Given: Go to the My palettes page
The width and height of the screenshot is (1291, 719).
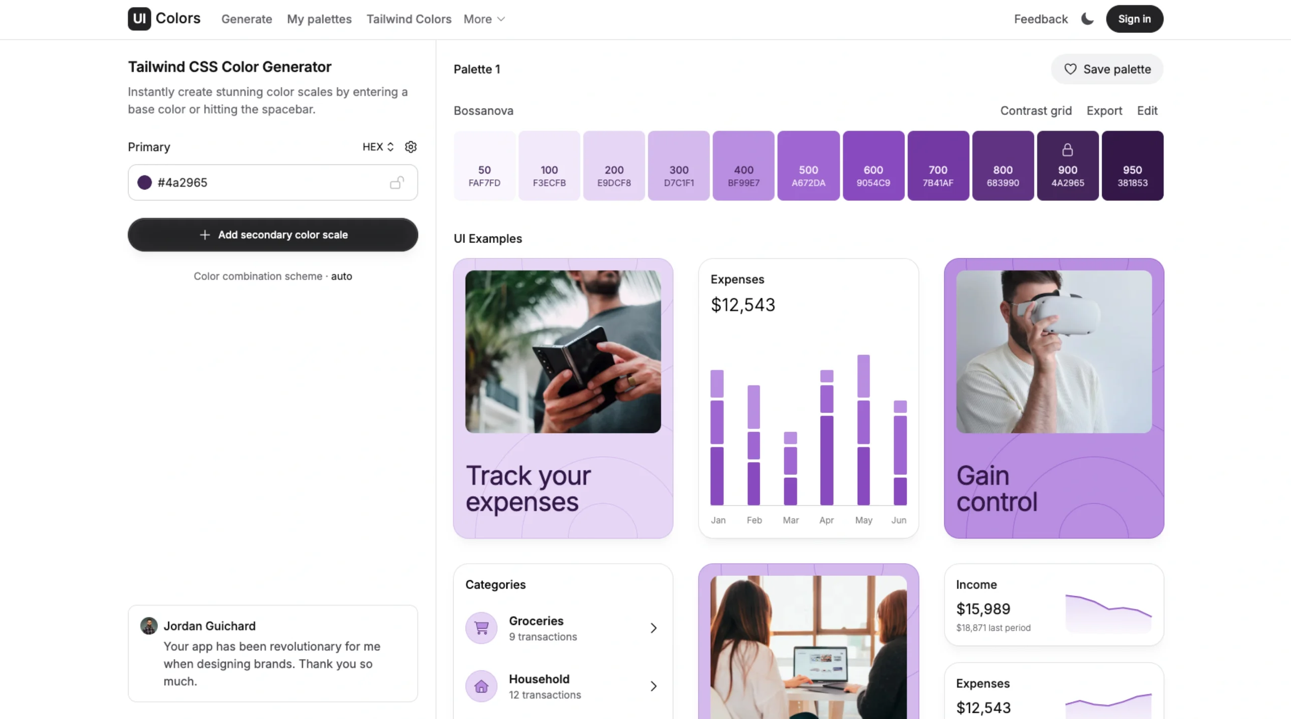Looking at the screenshot, I should [319, 19].
